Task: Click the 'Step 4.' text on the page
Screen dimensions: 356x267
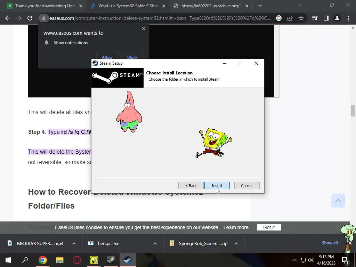Action: (37, 132)
